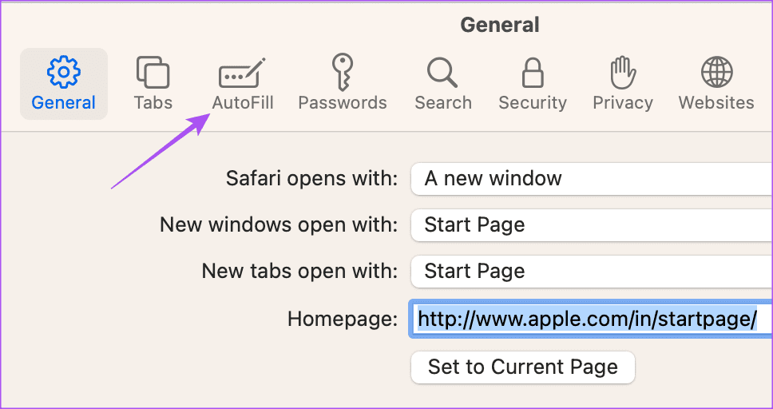Open the Security padlock icon
Image resolution: width=773 pixels, height=409 pixels.
[x=533, y=72]
